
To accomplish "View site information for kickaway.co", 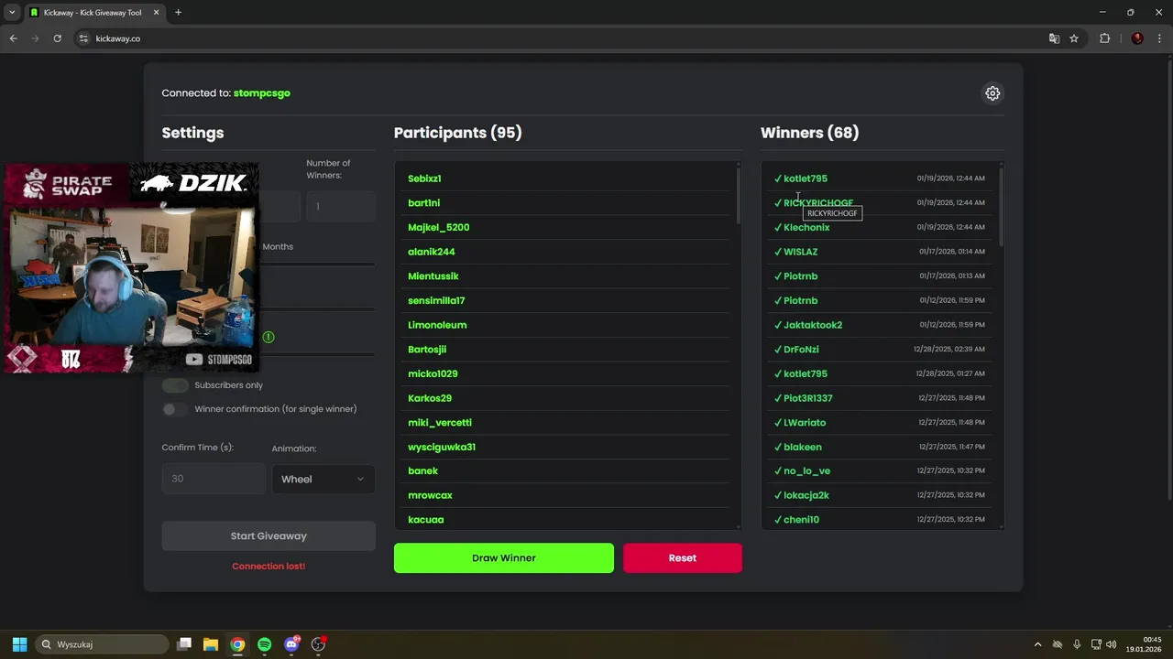I will point(83,38).
